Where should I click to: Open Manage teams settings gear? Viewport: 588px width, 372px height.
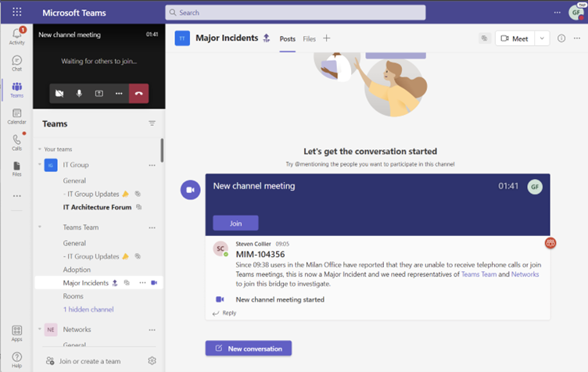[152, 361]
